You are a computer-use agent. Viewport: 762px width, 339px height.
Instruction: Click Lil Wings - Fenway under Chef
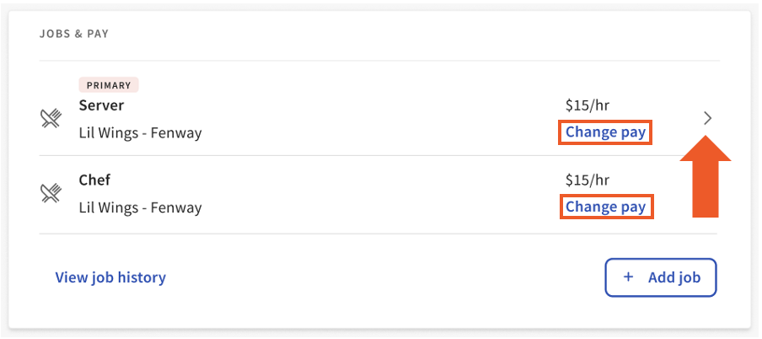pyautogui.click(x=140, y=207)
